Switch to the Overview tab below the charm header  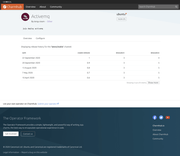[27, 38]
